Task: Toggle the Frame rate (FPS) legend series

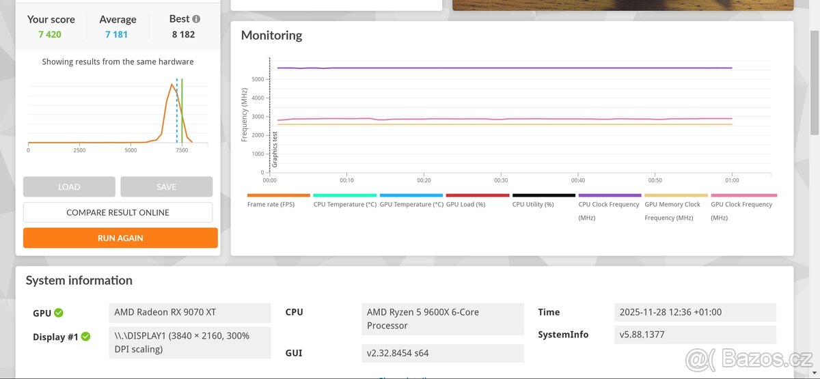Action: [271, 204]
